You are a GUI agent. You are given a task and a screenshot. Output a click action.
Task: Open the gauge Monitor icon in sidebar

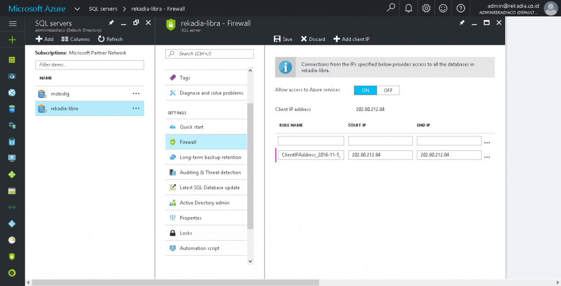pyautogui.click(x=12, y=240)
